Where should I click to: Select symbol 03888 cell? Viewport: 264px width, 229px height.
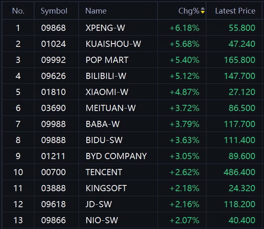click(x=53, y=188)
